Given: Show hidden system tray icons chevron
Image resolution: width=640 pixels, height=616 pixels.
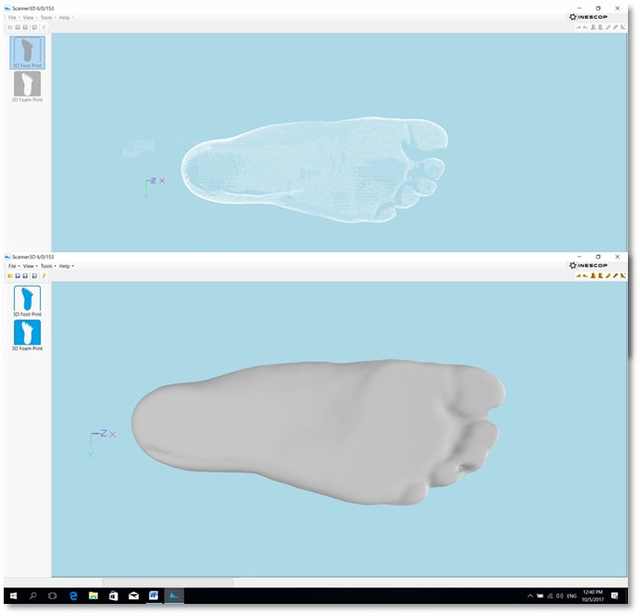Looking at the screenshot, I should coord(530,595).
